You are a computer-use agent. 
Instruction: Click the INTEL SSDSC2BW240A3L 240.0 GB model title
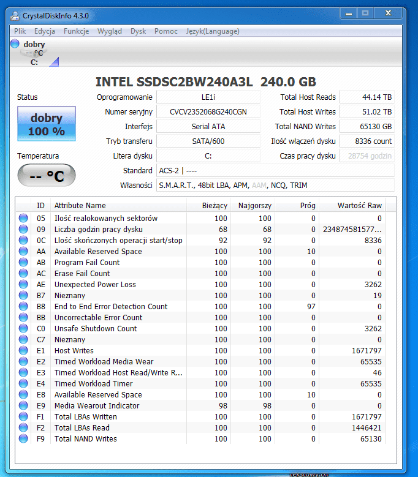[x=206, y=82]
